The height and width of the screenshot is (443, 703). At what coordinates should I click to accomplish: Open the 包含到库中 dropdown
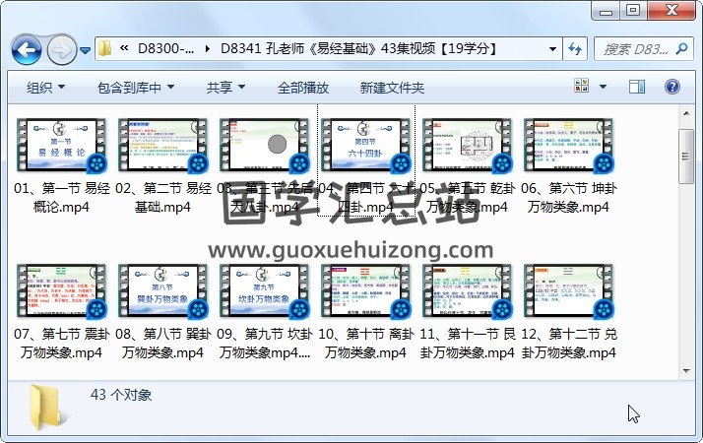click(x=136, y=88)
